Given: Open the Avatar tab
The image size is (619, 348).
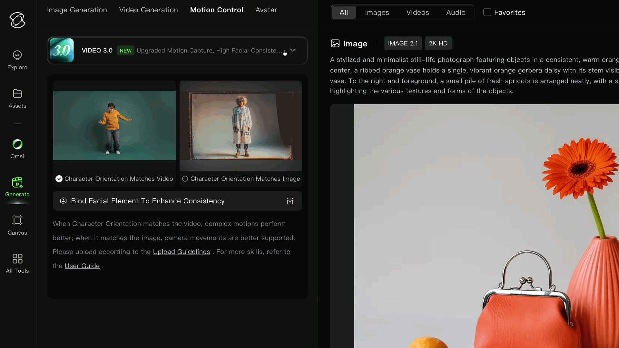Looking at the screenshot, I should (266, 10).
